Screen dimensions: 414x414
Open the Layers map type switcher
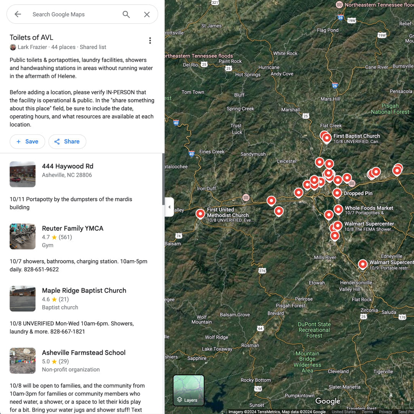[x=188, y=390]
